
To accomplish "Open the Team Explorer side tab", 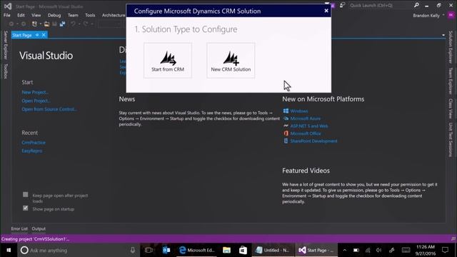I will pyautogui.click(x=451, y=81).
